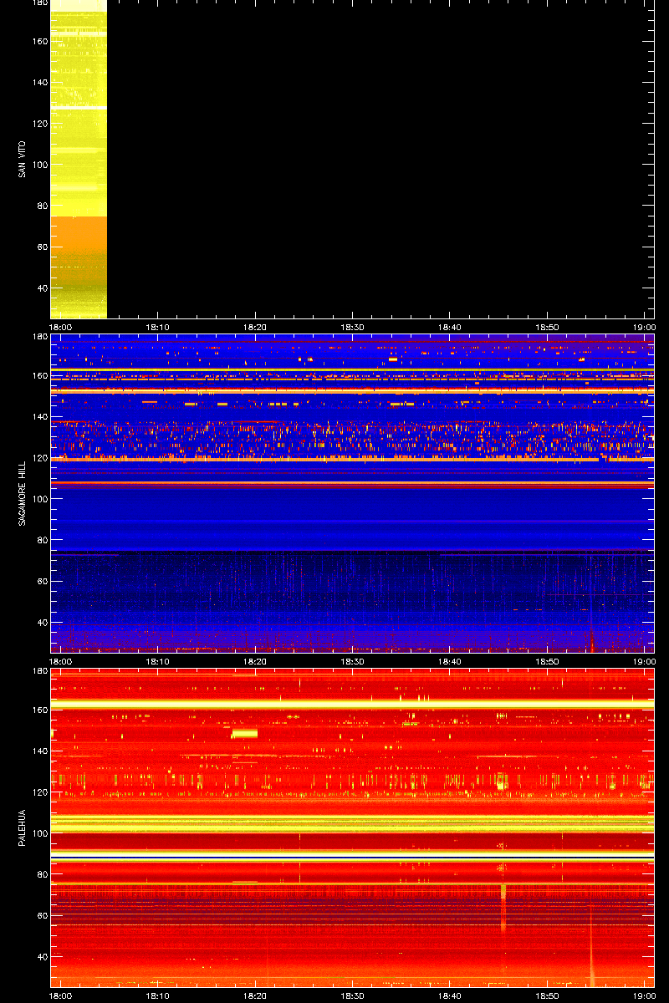
Task: Click the 180 frequency tick on Sagamore Hill axis
Action: 39,336
